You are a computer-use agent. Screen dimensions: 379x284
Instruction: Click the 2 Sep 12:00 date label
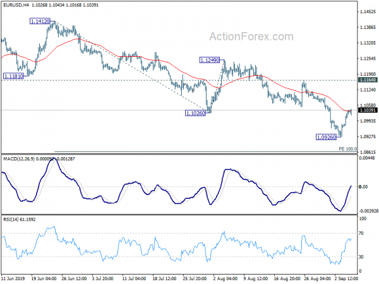pyautogui.click(x=346, y=278)
